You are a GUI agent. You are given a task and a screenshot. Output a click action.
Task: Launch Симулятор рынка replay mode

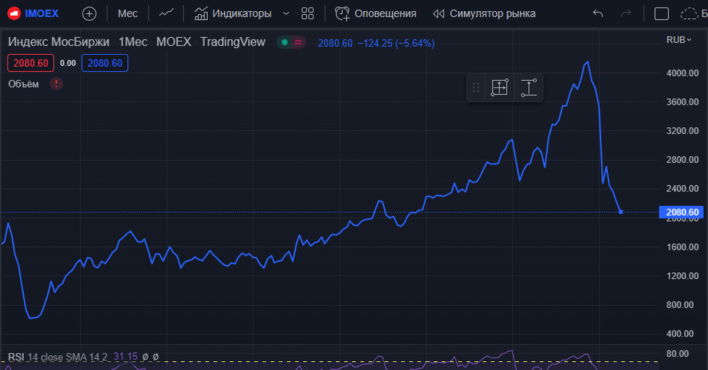pos(484,14)
